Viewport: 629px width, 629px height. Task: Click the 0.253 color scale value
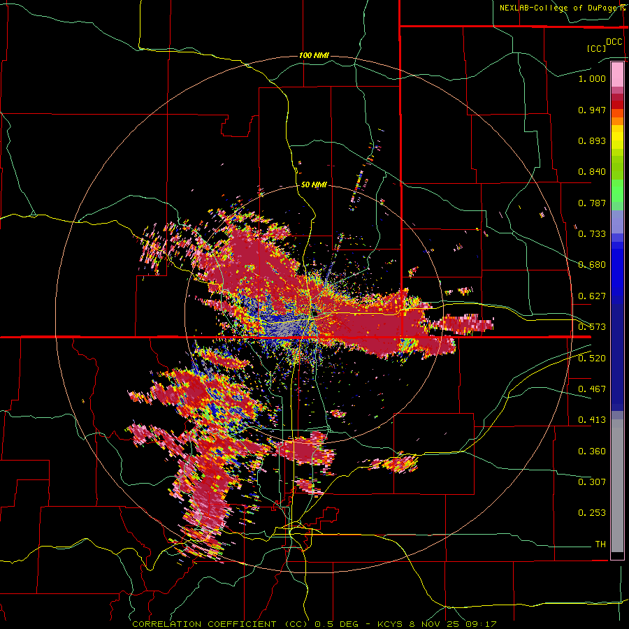point(592,513)
